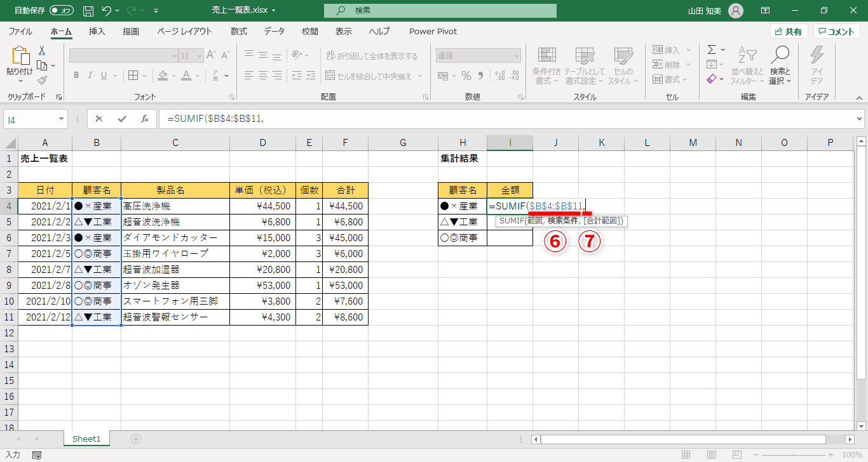Image resolution: width=868 pixels, height=462 pixels.
Task: Click the Accounting Number Format icon
Action: (444, 76)
